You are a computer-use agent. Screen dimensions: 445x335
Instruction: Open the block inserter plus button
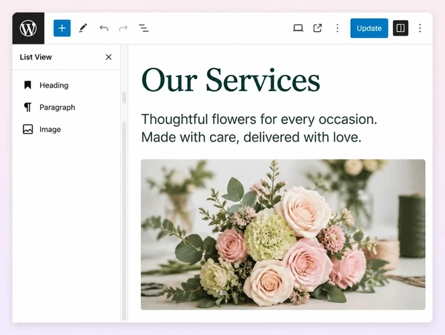pyautogui.click(x=62, y=28)
